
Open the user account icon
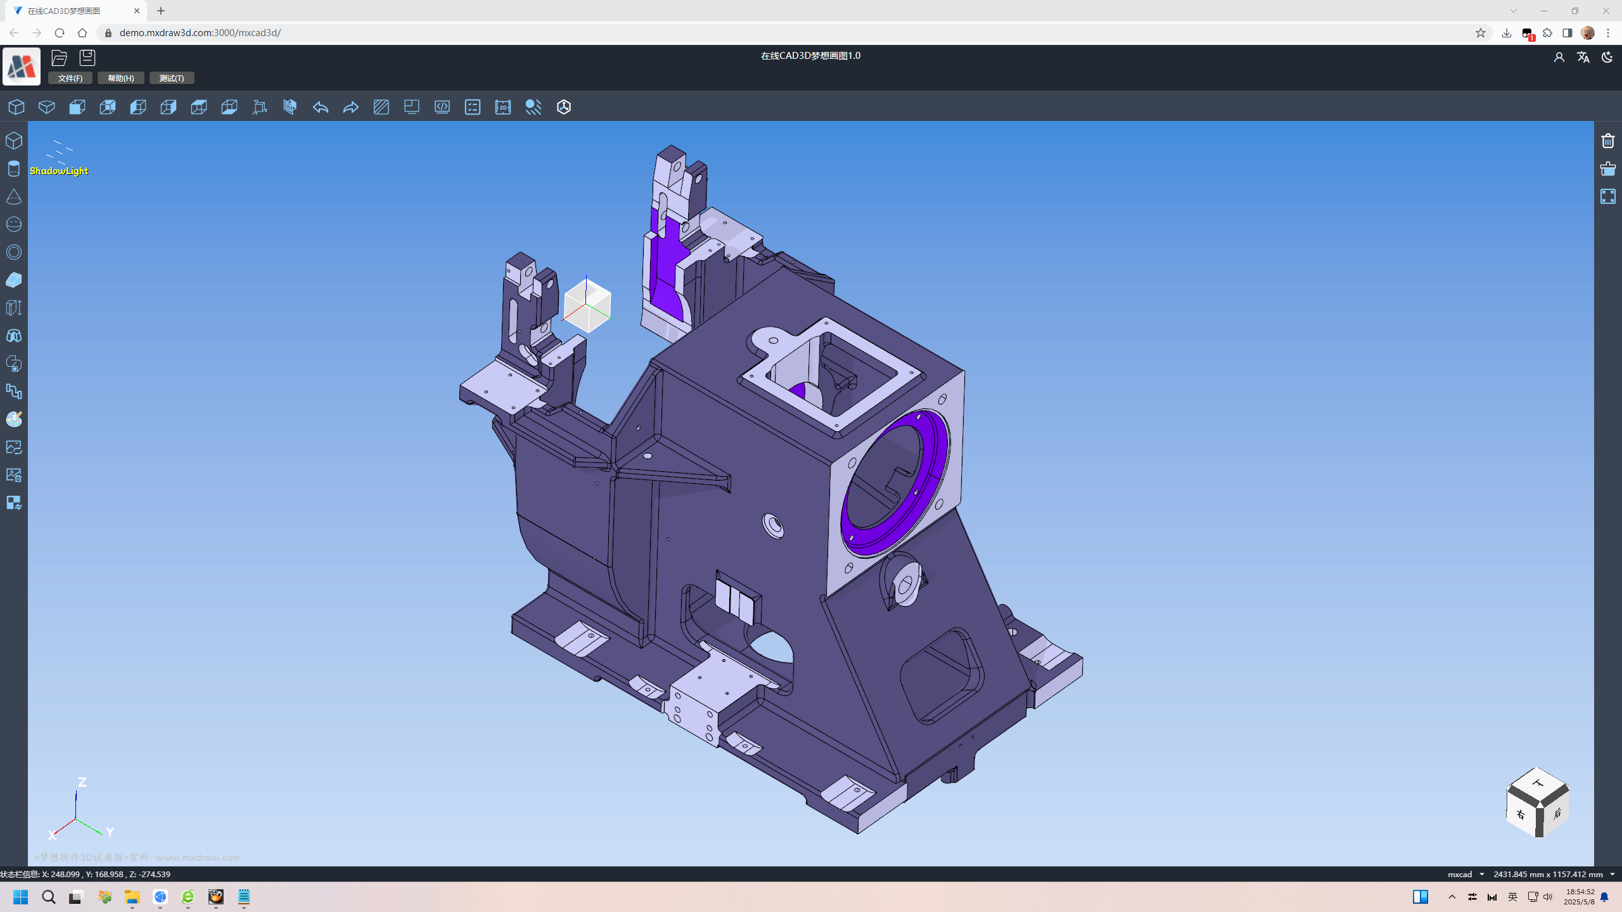[x=1559, y=57]
